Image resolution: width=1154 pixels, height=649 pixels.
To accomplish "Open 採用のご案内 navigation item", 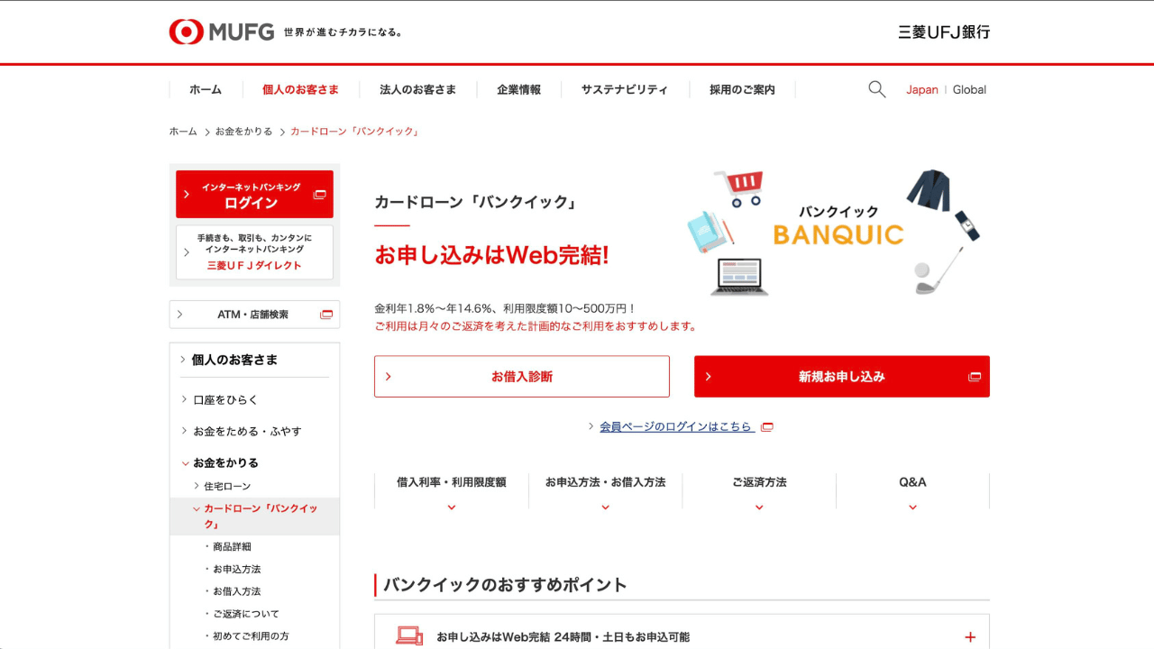I will pyautogui.click(x=742, y=89).
